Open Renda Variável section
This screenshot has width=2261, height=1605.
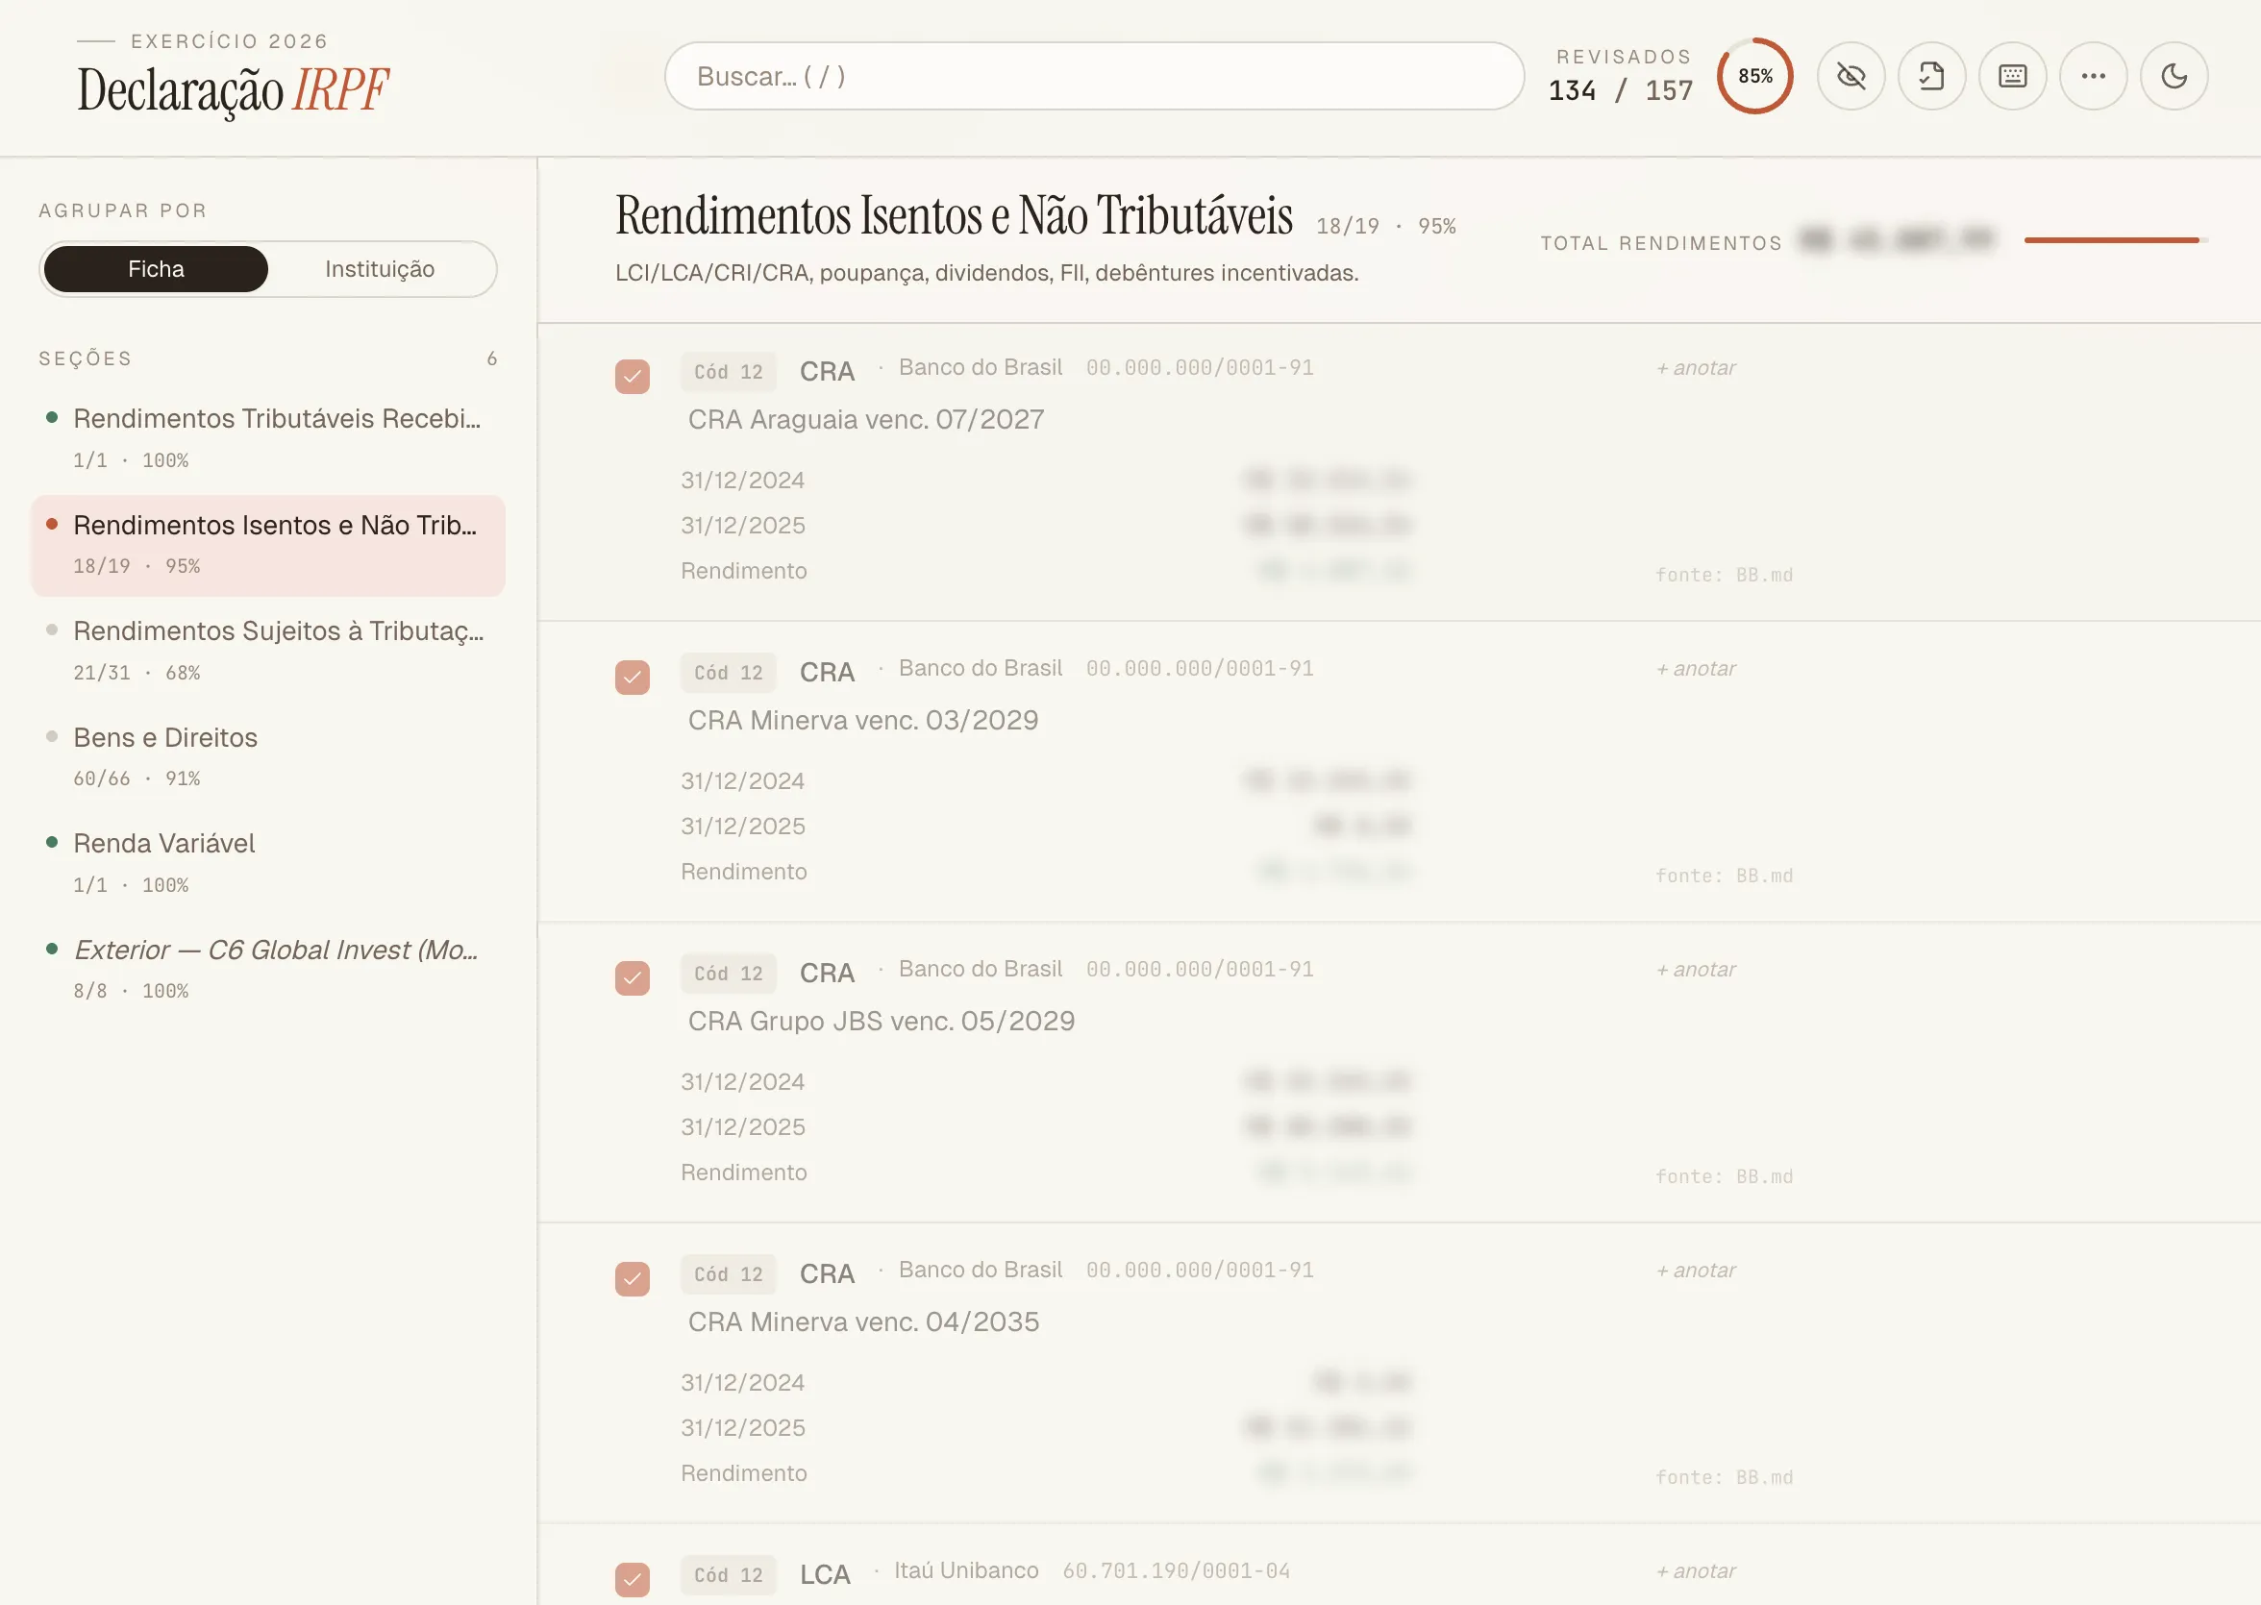[268, 863]
